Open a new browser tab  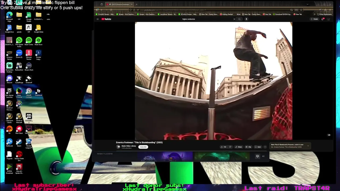click(137, 4)
